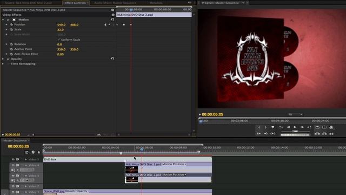This screenshot has height=195, width=346.
Task: Edit Rotation value 0.0
Action: [x=59, y=44]
